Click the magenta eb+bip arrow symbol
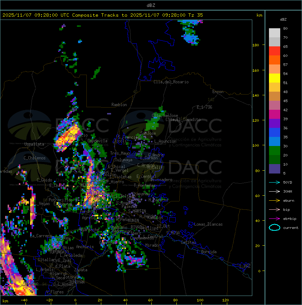The width and height of the screenshot is (302, 305). [x=274, y=219]
